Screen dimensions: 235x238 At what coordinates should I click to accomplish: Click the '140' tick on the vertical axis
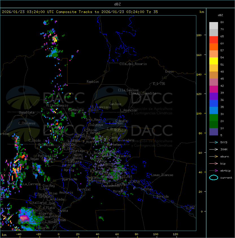[x=199, y=74]
